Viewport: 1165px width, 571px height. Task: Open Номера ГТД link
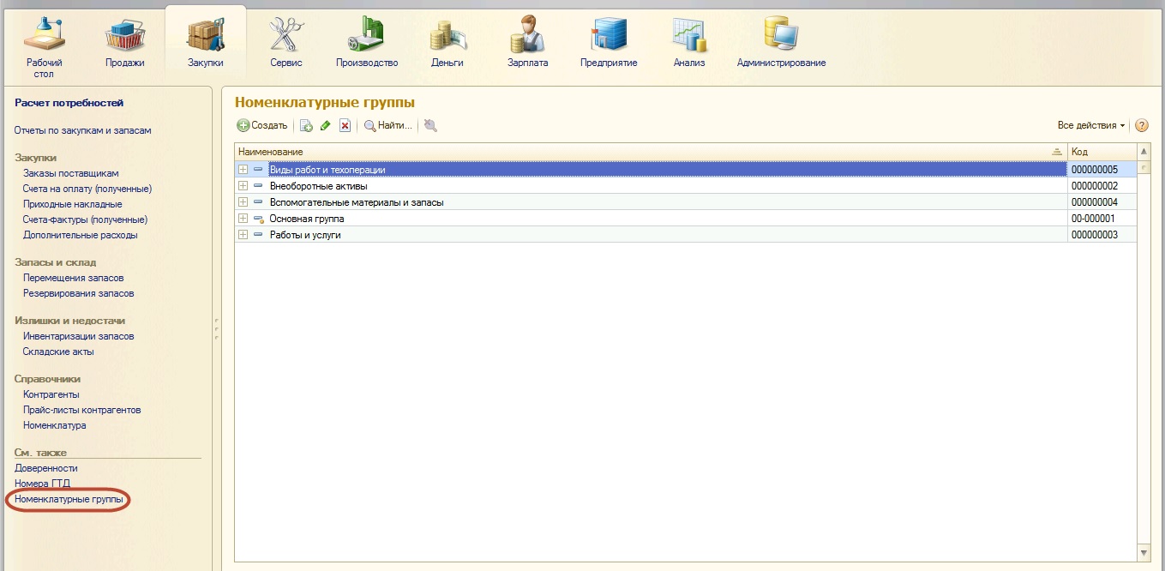tap(43, 484)
